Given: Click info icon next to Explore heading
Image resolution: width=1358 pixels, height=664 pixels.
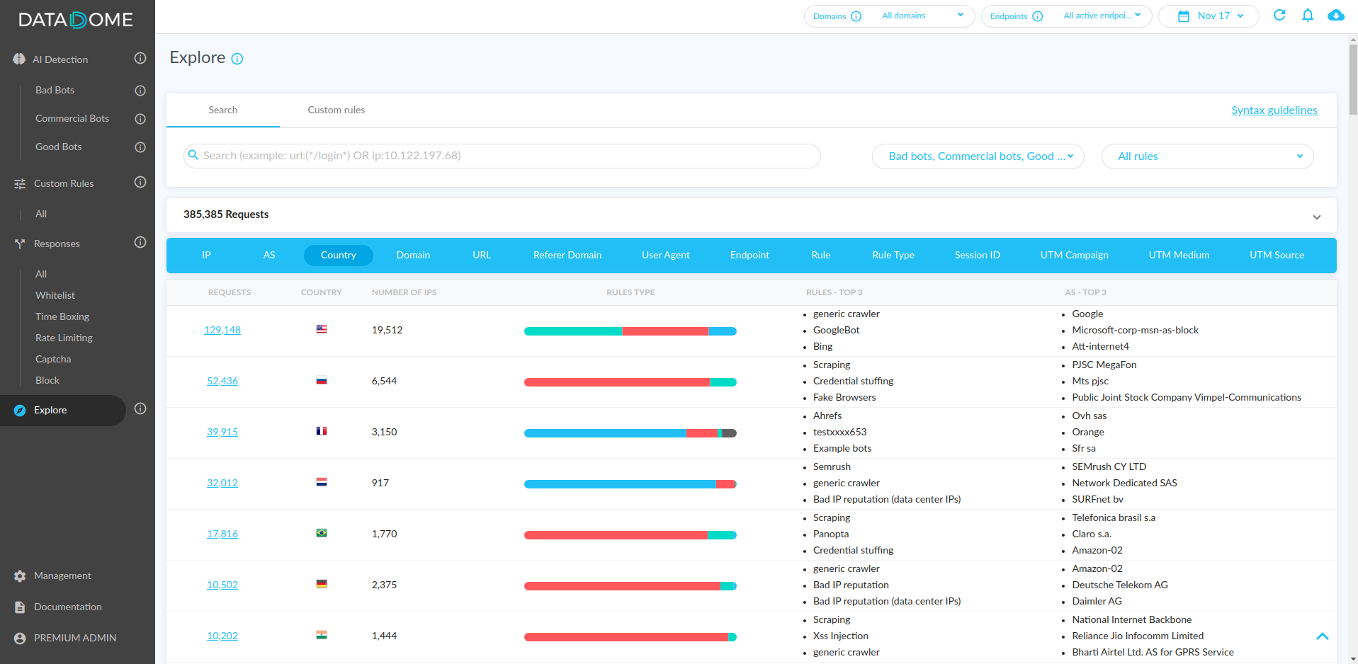Looking at the screenshot, I should (237, 59).
